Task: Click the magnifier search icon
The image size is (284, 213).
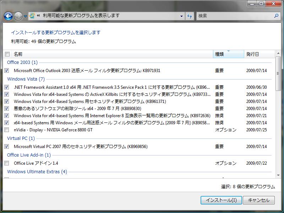Action: [x=276, y=16]
